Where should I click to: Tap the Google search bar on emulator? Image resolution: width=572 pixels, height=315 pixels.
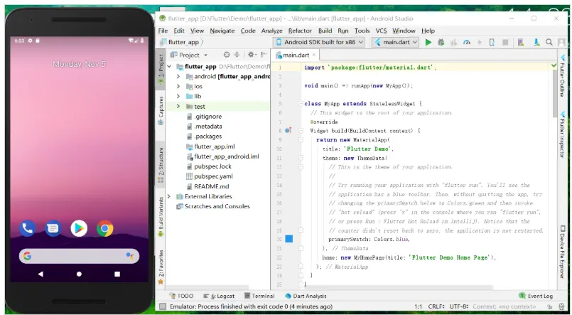(x=79, y=256)
